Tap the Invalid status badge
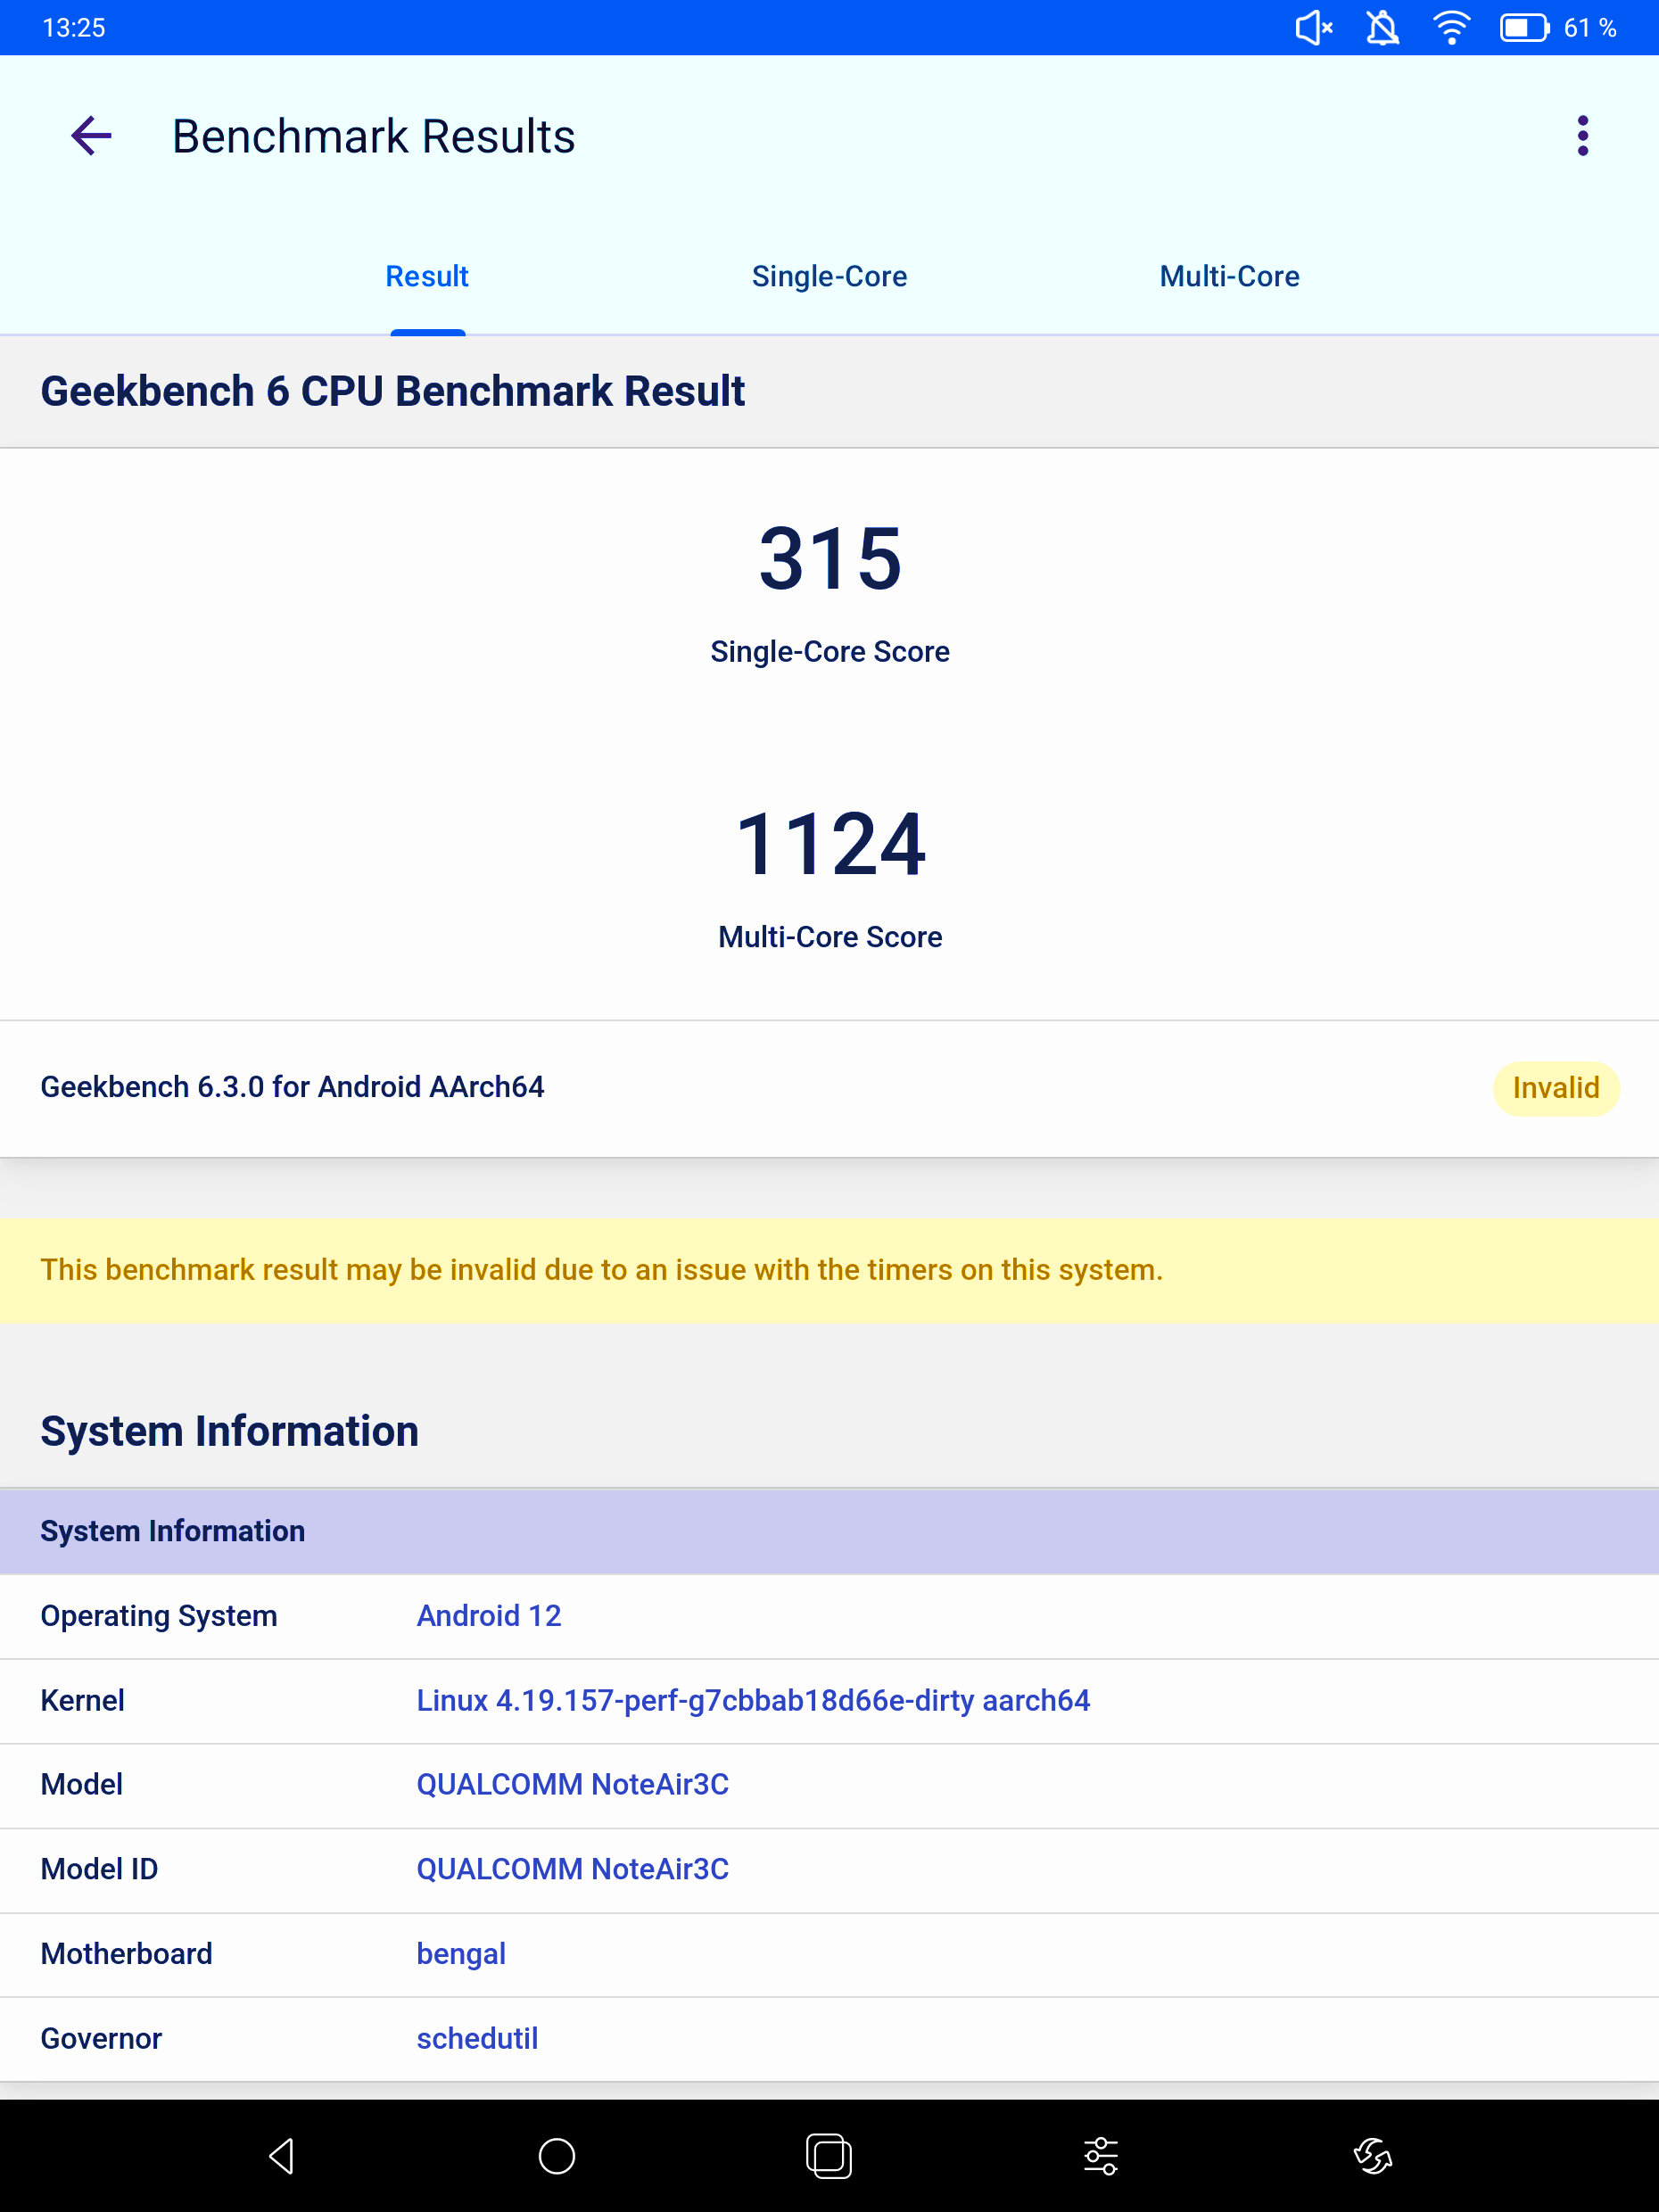The height and width of the screenshot is (2212, 1659). [x=1555, y=1088]
